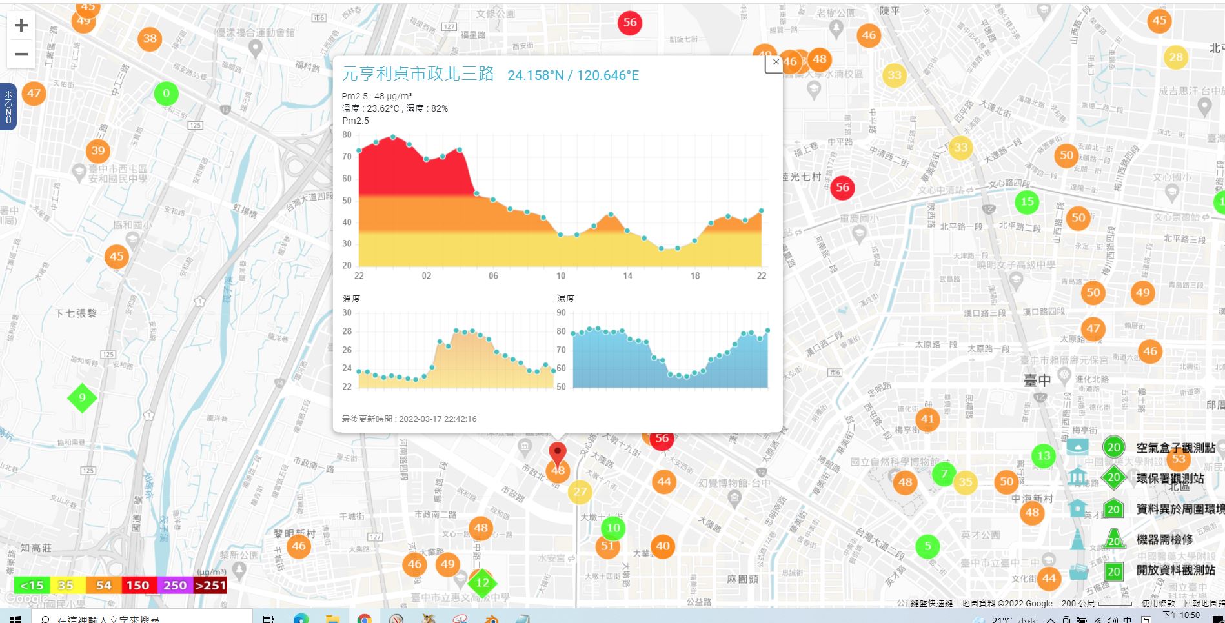Image resolution: width=1225 pixels, height=623 pixels.
Task: Click the green <15 color scale swatch
Action: [32, 585]
